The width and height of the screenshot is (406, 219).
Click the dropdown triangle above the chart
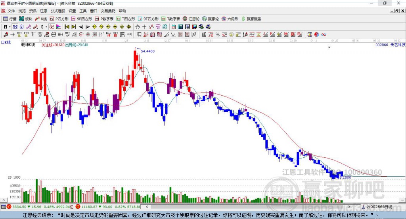[x=329, y=47]
